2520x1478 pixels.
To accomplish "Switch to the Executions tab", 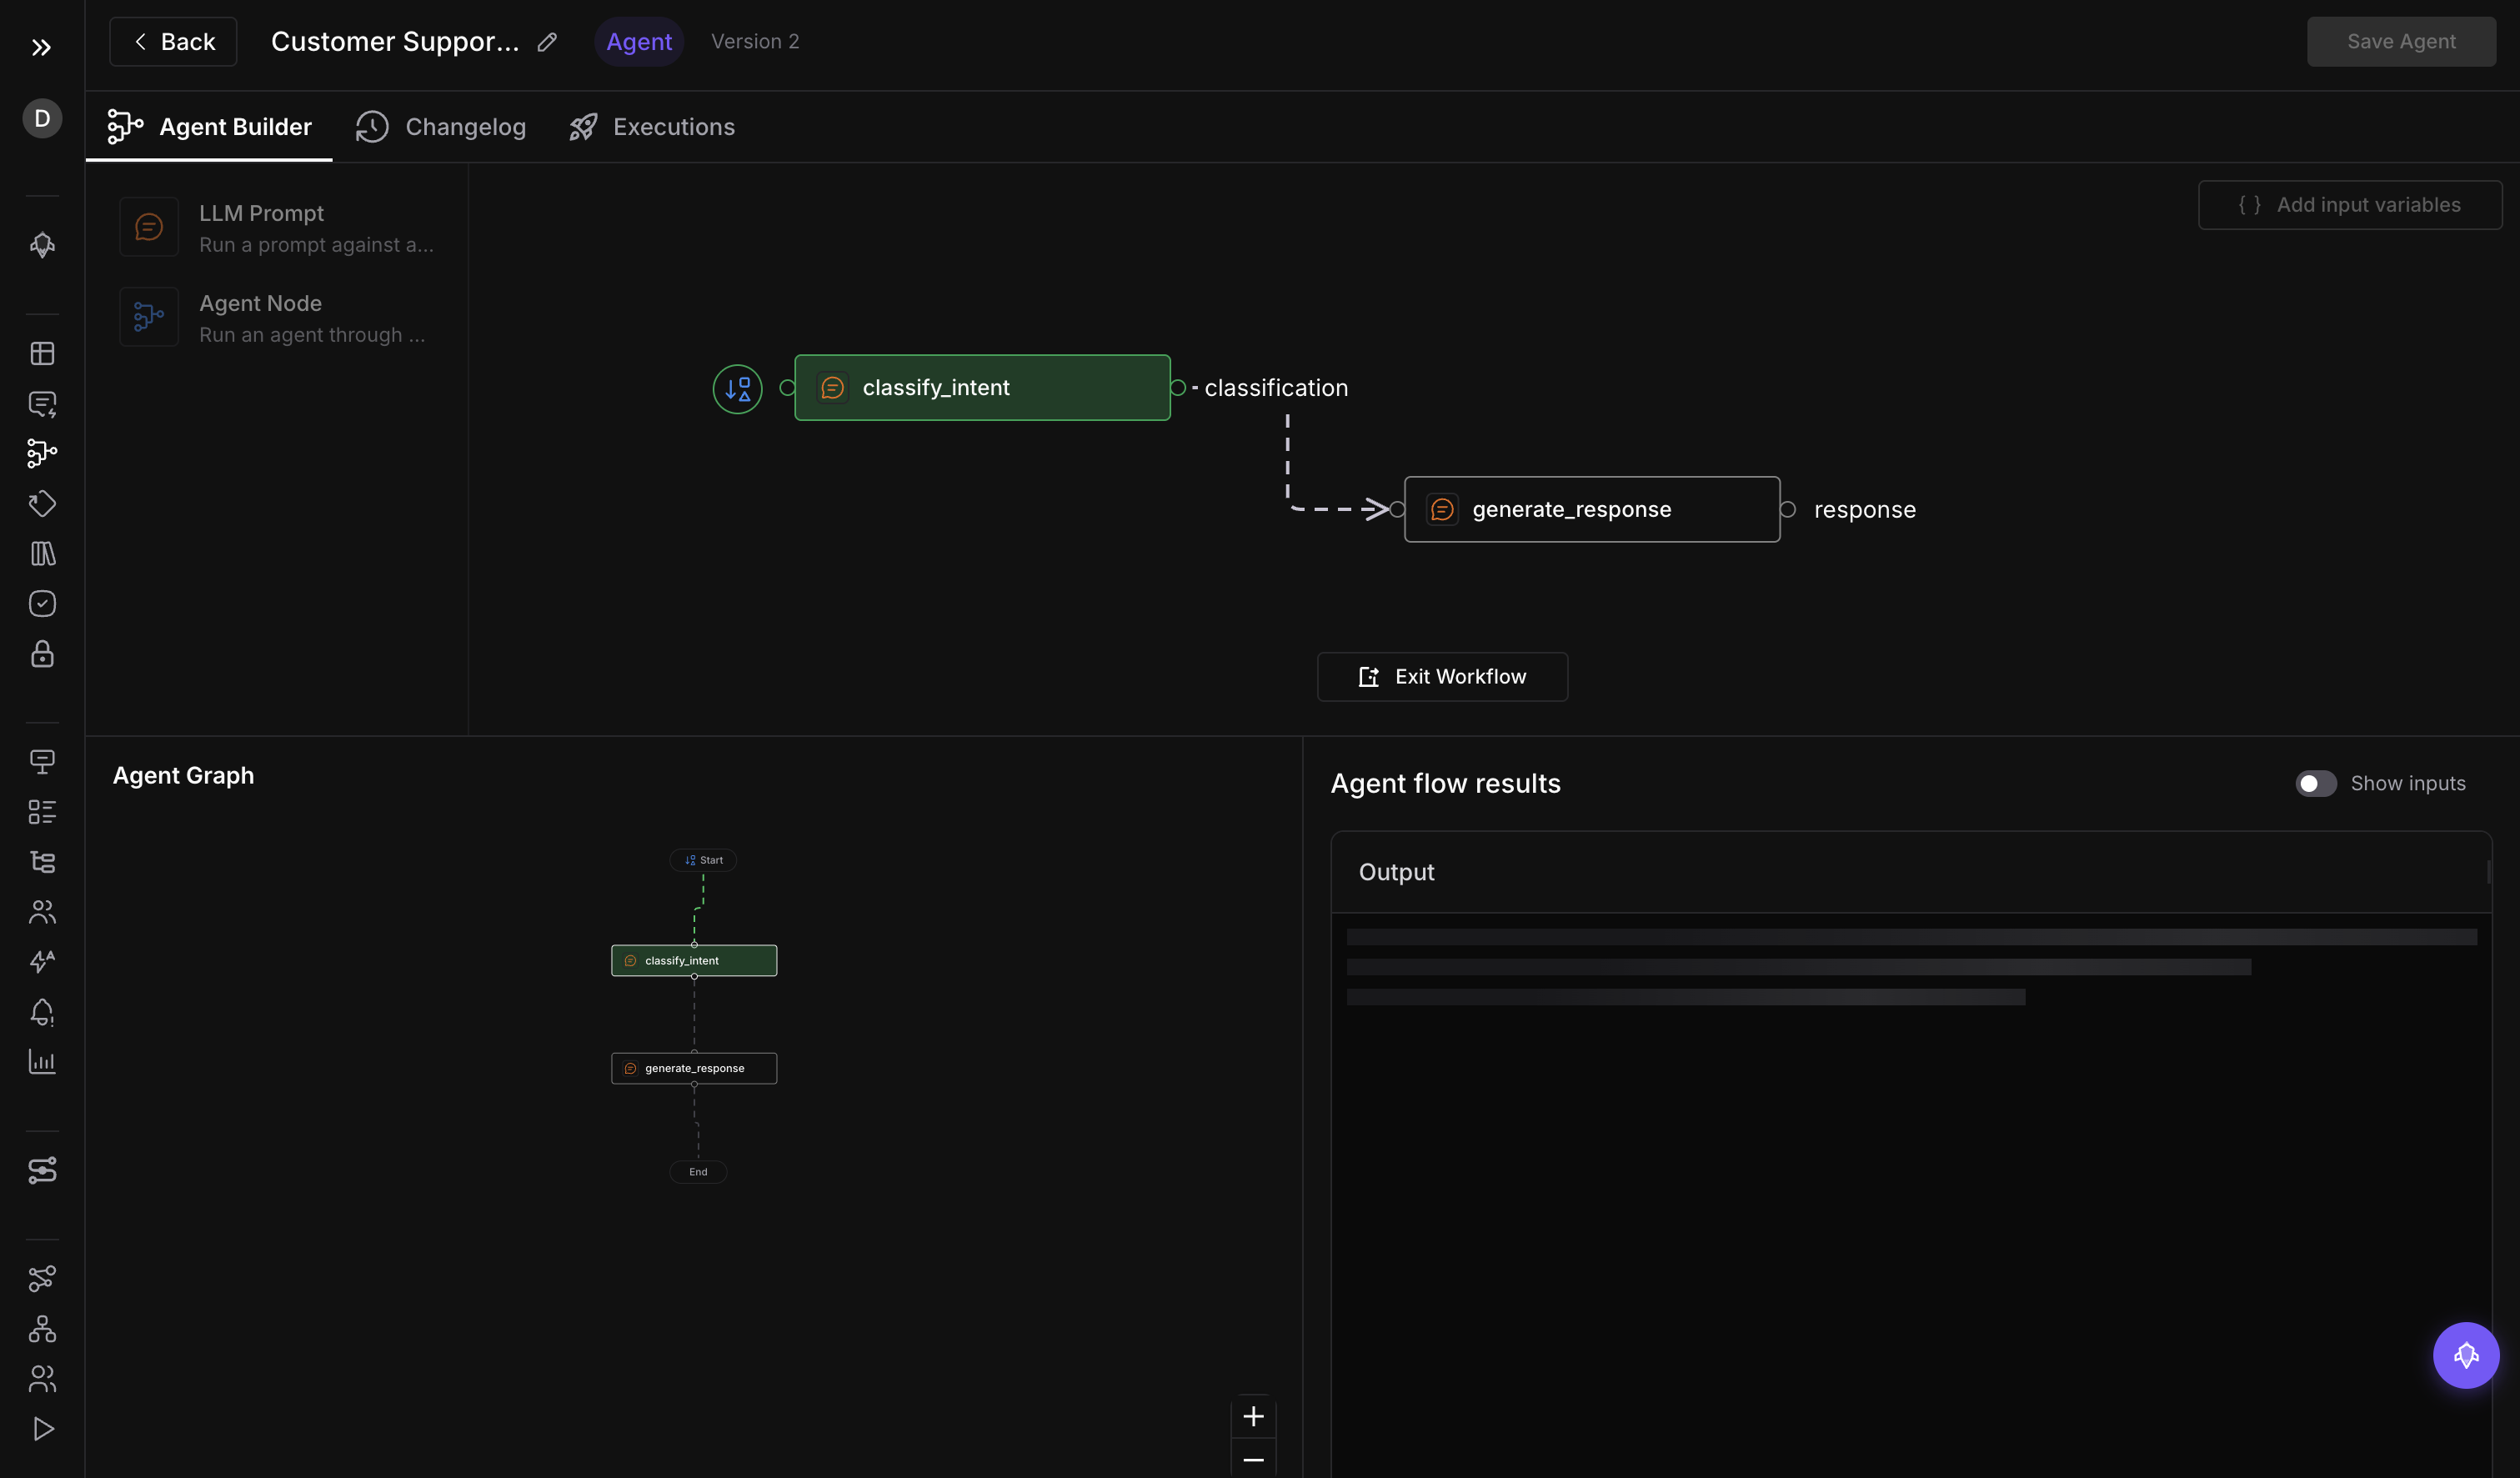I will tap(651, 126).
